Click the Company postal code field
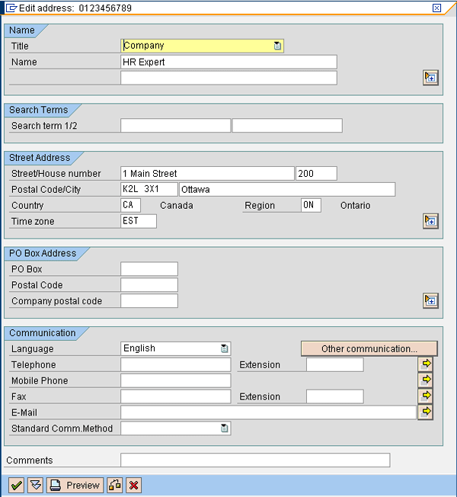 149,300
